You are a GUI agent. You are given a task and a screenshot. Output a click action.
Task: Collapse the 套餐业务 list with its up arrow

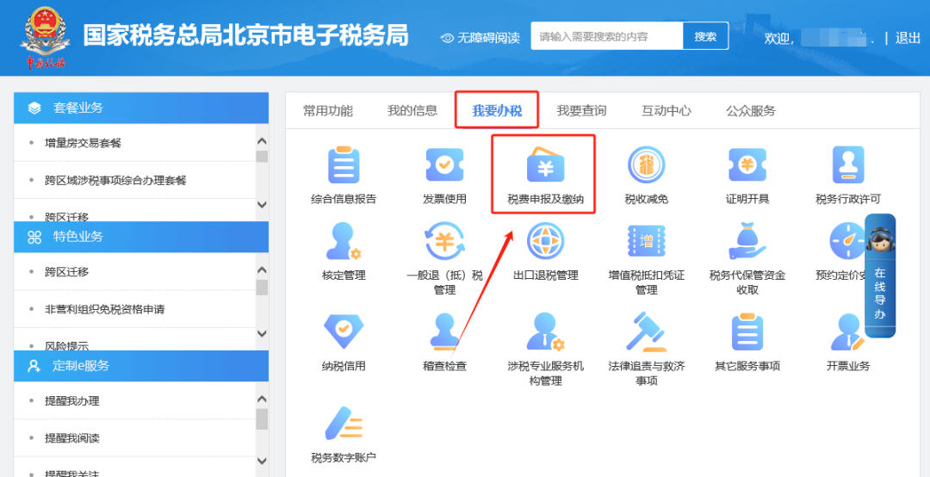tap(262, 141)
